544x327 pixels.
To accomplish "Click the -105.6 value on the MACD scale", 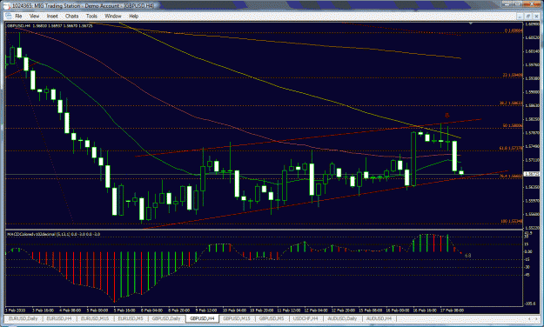I will click(530, 304).
